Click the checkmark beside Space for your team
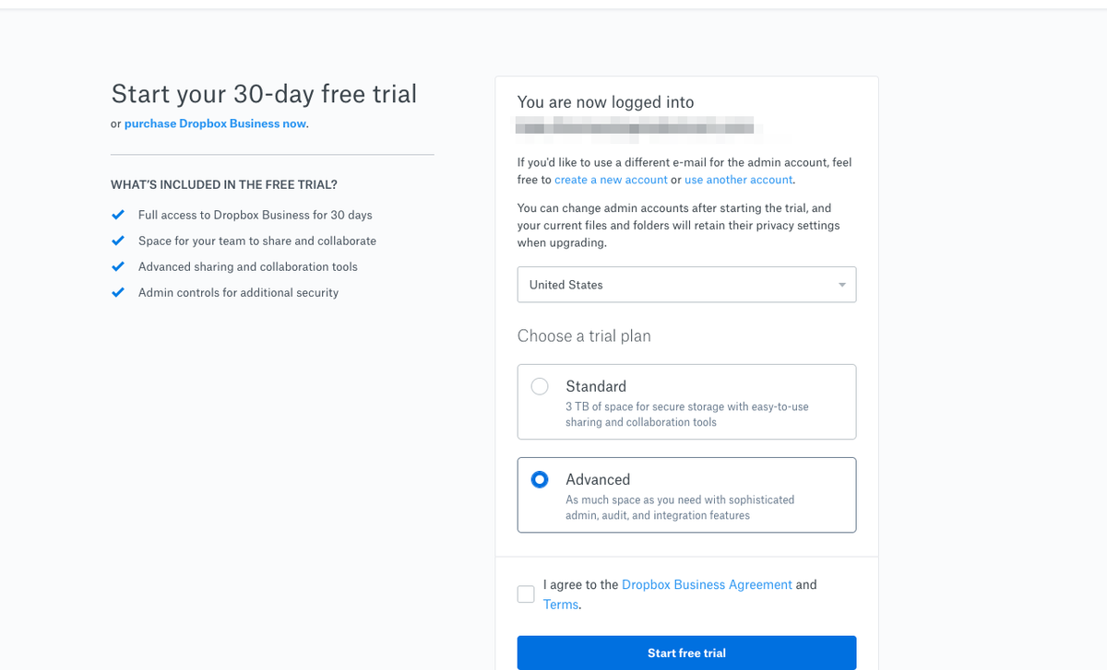Image resolution: width=1107 pixels, height=670 pixels. pos(117,241)
